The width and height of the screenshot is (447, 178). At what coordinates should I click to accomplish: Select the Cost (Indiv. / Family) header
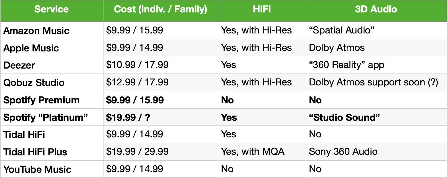pyautogui.click(x=161, y=11)
